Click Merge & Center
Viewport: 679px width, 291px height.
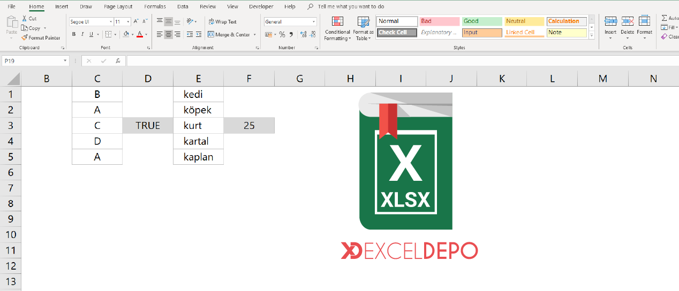point(229,34)
